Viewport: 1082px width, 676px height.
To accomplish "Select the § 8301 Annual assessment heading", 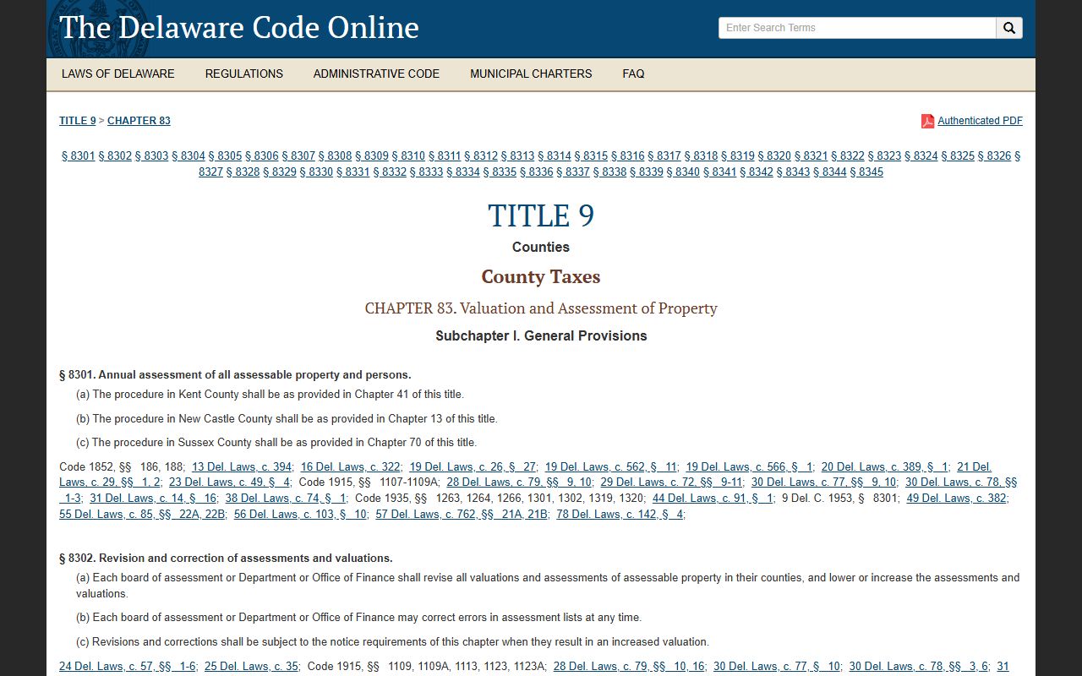I will pyautogui.click(x=235, y=375).
